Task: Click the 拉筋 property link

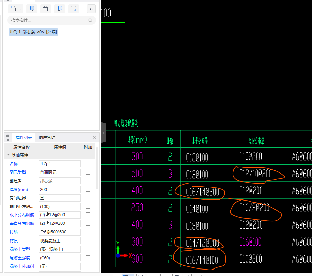Action: [x=14, y=232]
